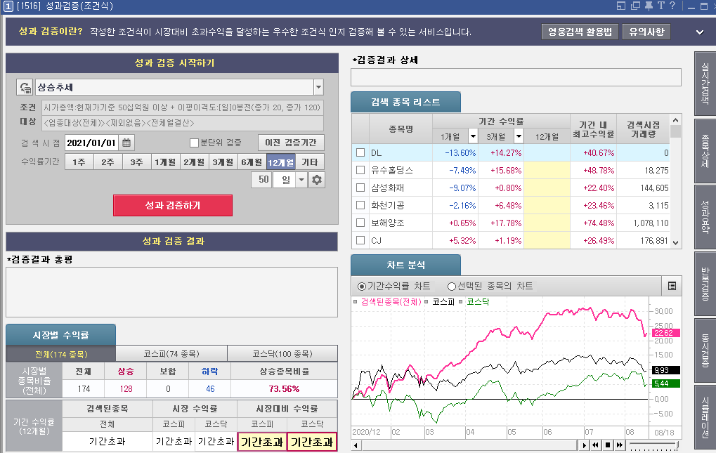Open the 일 unit dropdown
716x453 pixels.
tap(301, 180)
